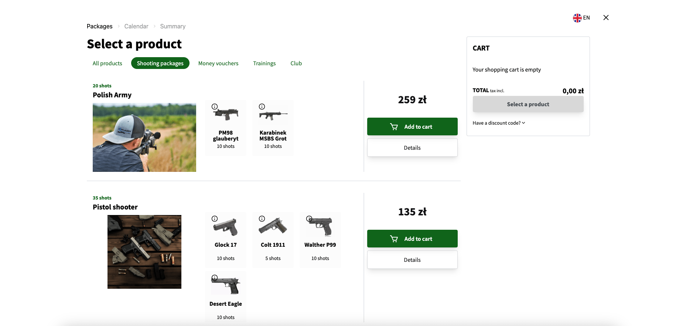
Task: Open info icon for PM98 glauberyt
Action: (215, 107)
